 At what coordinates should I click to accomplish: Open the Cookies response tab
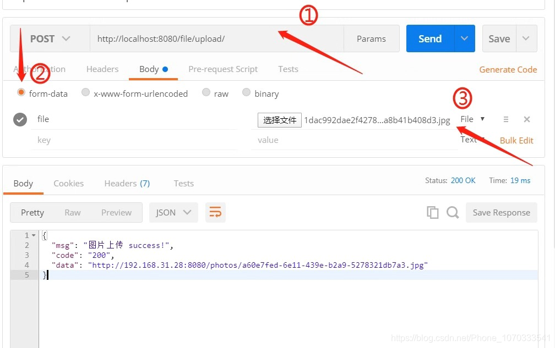pyautogui.click(x=68, y=183)
